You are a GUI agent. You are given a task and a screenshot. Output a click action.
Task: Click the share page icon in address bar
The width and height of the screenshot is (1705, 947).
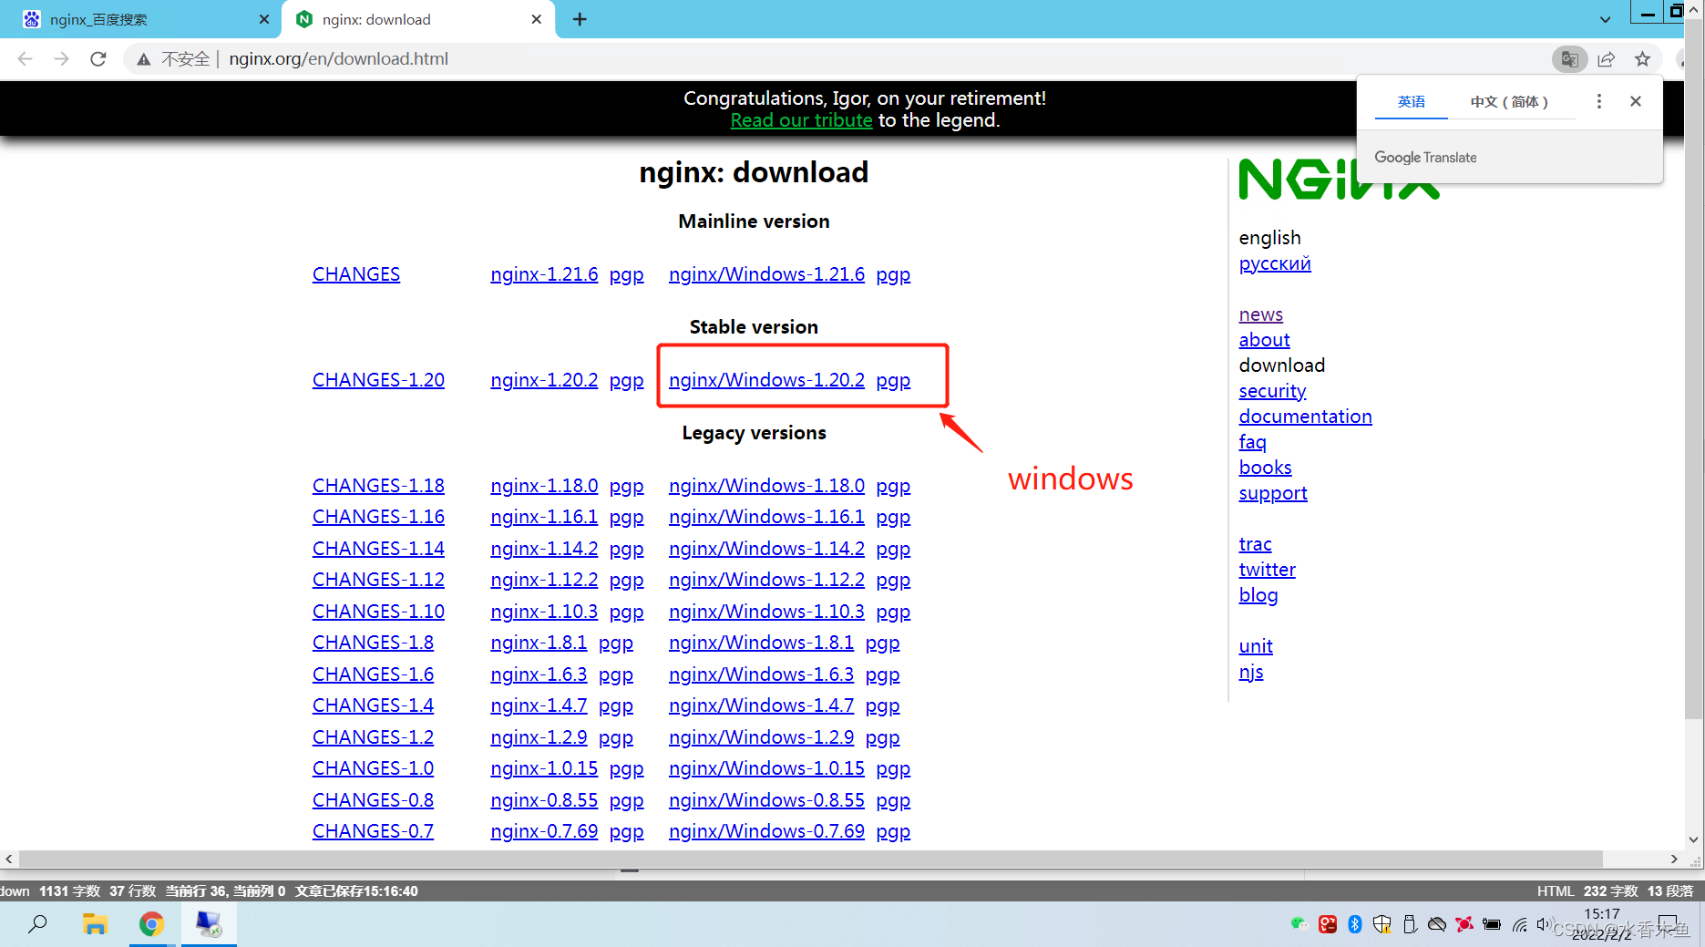click(1607, 59)
